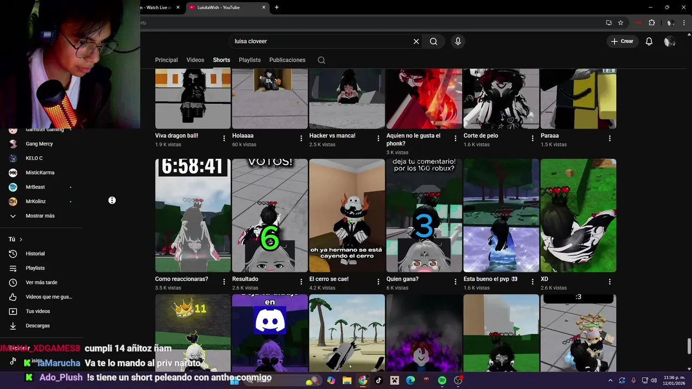The image size is (692, 389).
Task: Search within channel using magnifier icon
Action: [x=321, y=60]
